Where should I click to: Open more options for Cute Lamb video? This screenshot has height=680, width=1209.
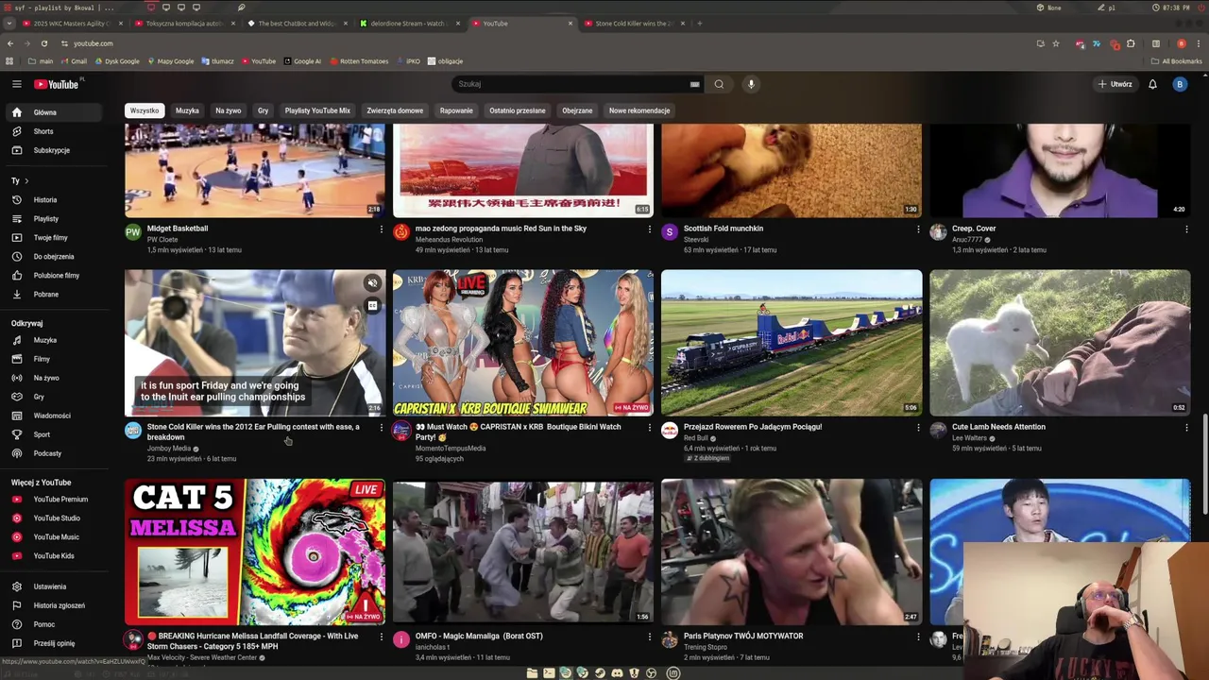pyautogui.click(x=1186, y=427)
